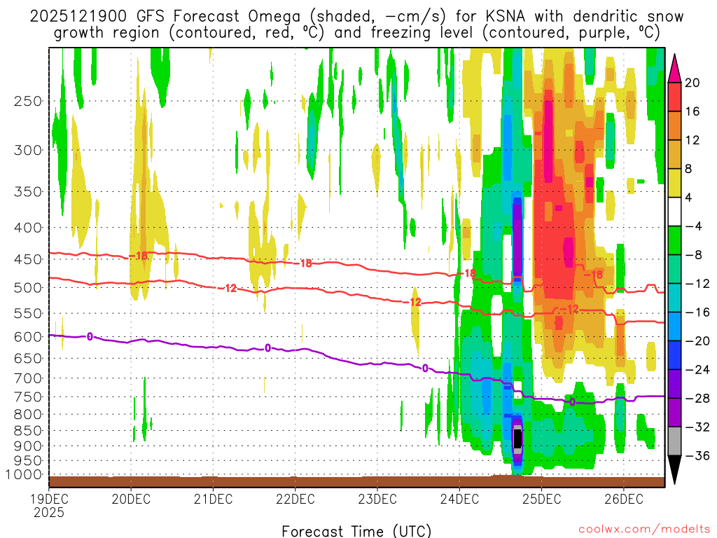
Task: Pick the 1000 pressure axis label
Action: [x=24, y=474]
